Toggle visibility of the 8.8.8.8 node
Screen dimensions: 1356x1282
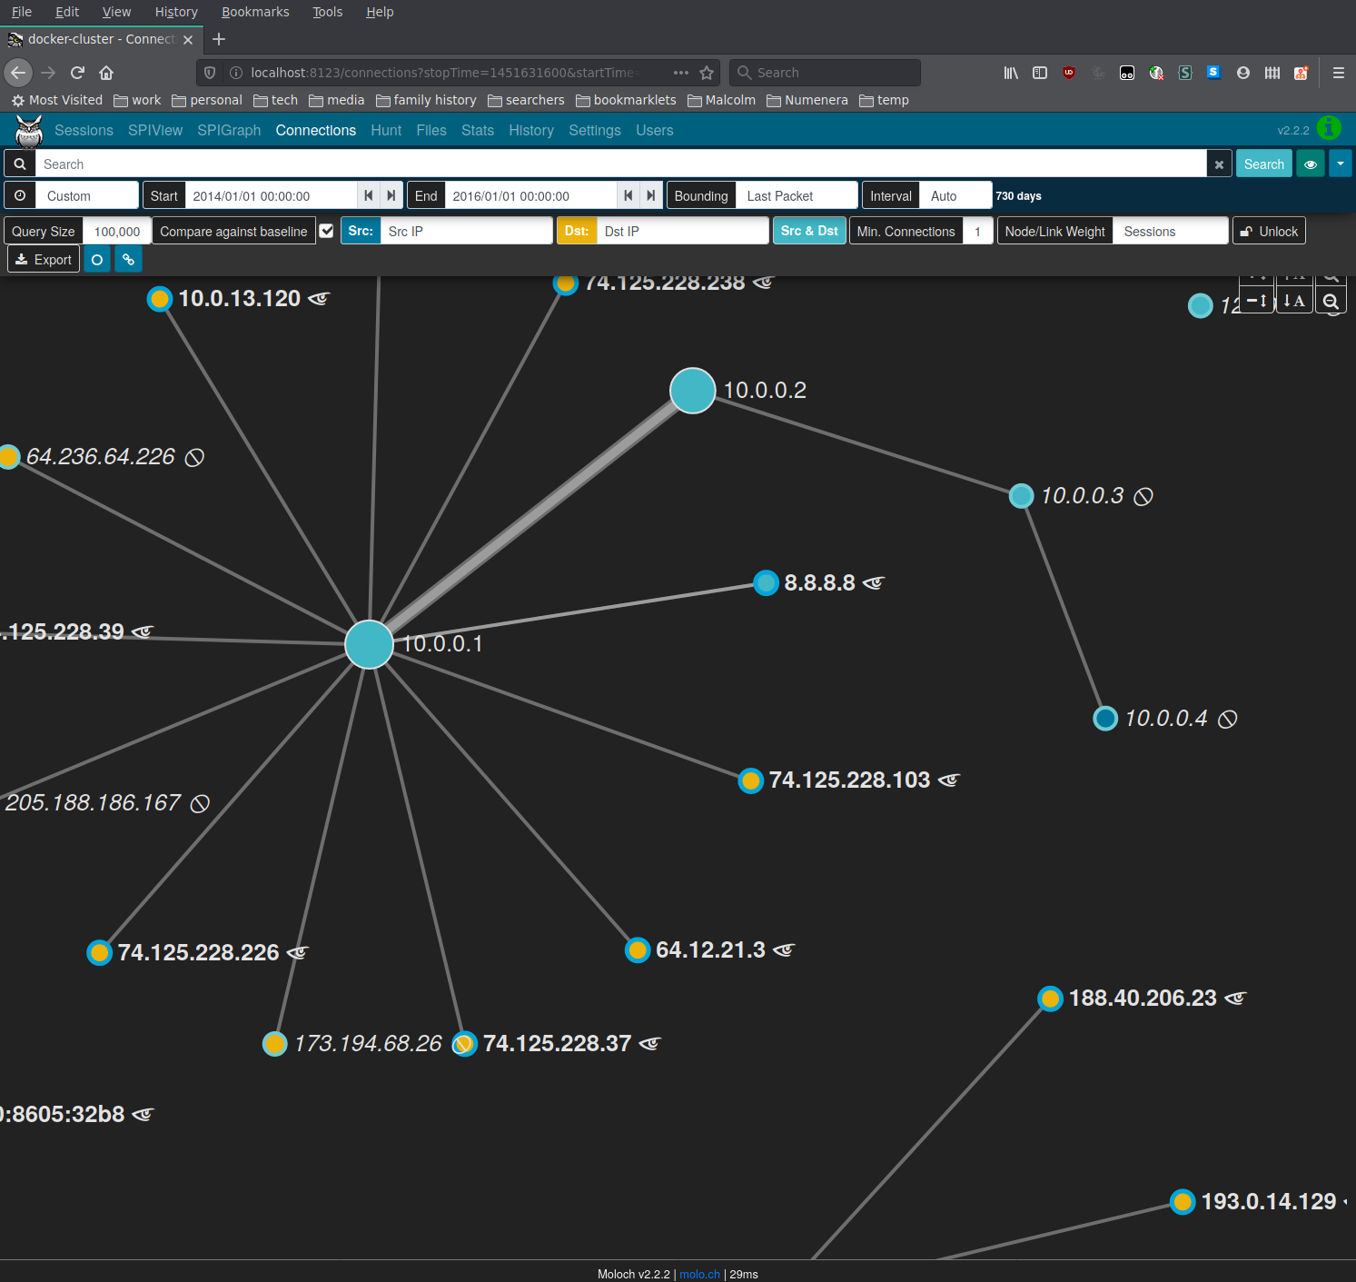pyautogui.click(x=873, y=583)
